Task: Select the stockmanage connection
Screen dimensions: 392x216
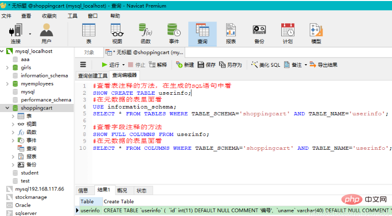Action: pos(31,197)
